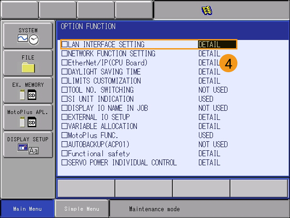Image resolution: width=290 pixels, height=218 pixels.
Task: Click the VARIABLE ALLOCATION label
Action: 103,126
